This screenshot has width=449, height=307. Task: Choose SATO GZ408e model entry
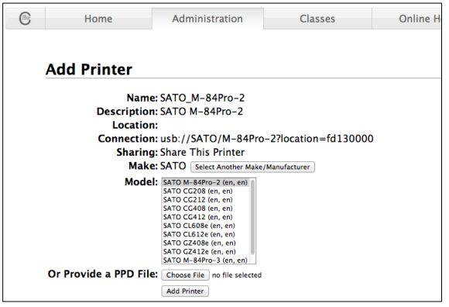(206, 243)
